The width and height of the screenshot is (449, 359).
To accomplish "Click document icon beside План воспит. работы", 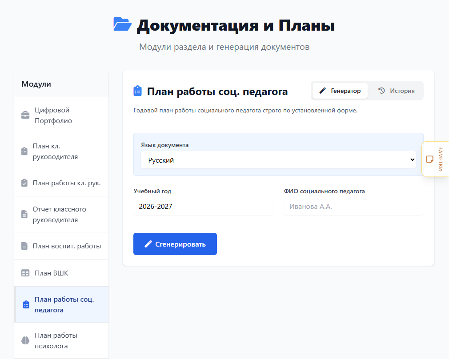I will pos(24,246).
